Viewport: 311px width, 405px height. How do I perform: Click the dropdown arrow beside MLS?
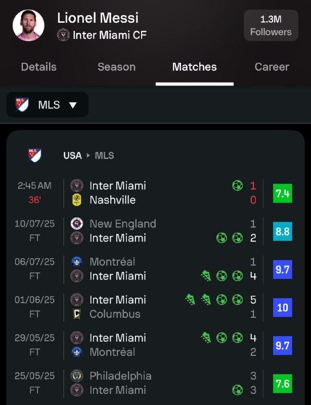(73, 105)
